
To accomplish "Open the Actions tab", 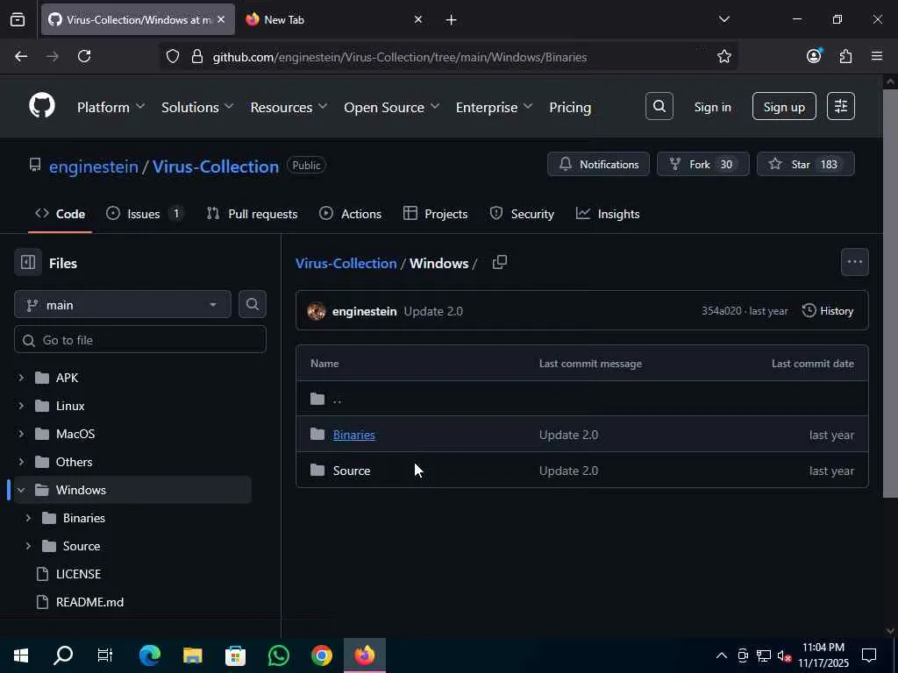I will click(x=351, y=214).
